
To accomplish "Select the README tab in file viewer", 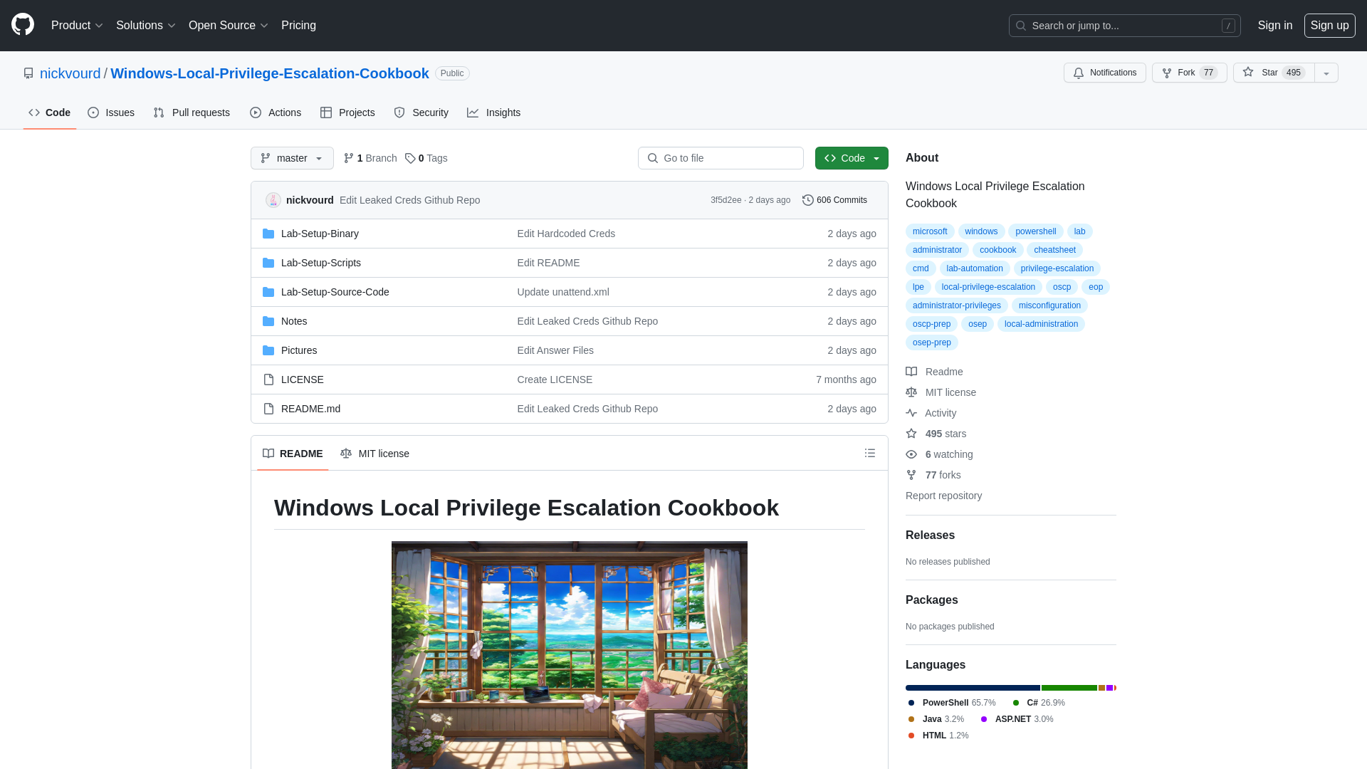I will (x=293, y=454).
